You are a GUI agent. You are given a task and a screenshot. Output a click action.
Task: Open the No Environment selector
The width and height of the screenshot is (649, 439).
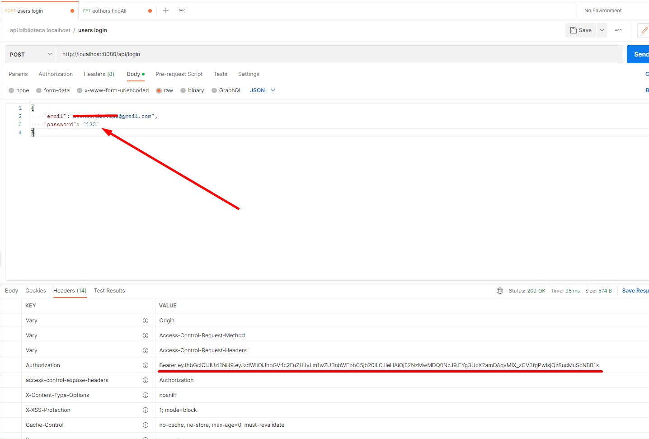pos(603,10)
